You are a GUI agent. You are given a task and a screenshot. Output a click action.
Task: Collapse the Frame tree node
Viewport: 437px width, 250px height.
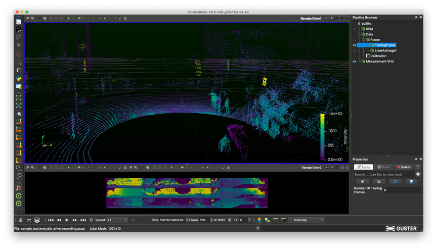coord(364,40)
